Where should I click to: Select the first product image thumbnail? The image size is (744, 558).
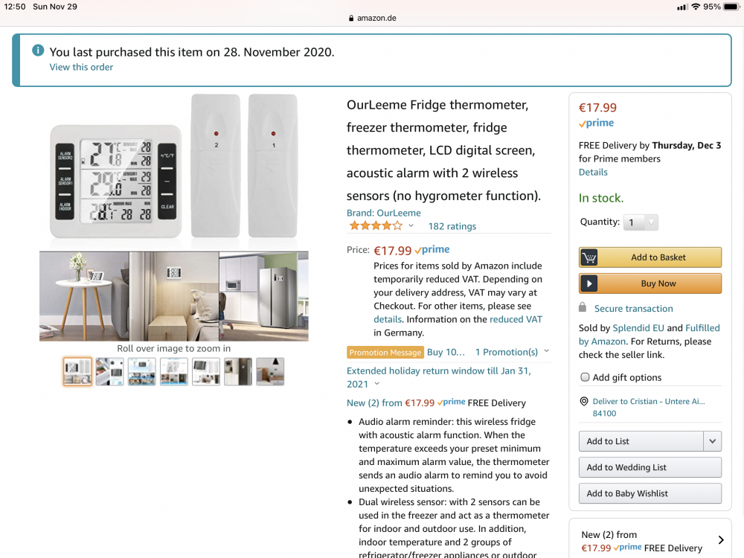pyautogui.click(x=77, y=371)
